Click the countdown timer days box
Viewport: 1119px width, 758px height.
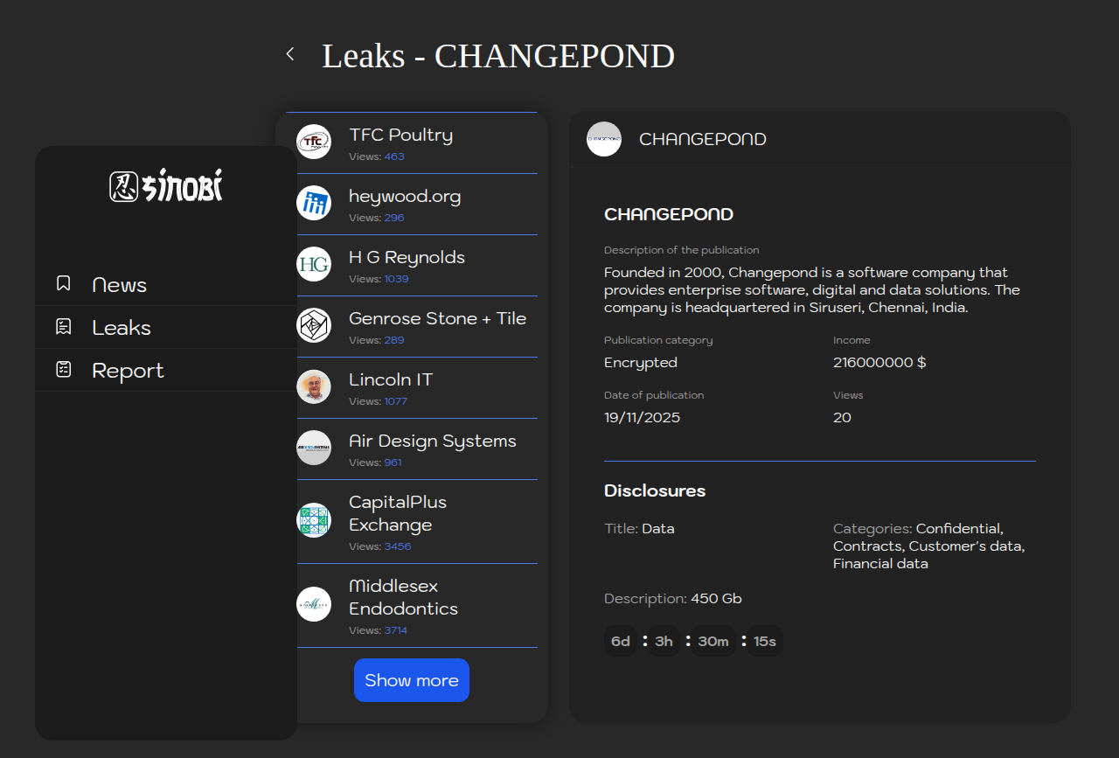[621, 641]
